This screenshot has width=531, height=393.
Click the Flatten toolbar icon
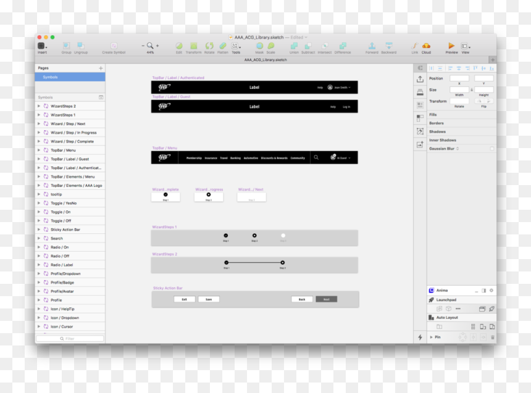[x=223, y=46]
